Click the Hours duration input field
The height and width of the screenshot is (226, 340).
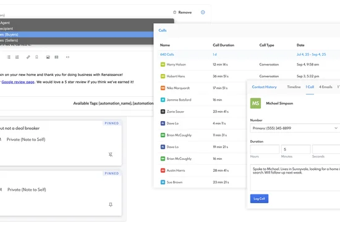click(265, 149)
